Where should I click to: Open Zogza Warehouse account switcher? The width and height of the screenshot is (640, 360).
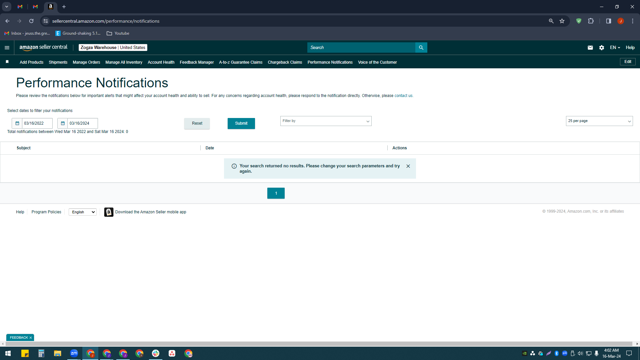(x=113, y=48)
